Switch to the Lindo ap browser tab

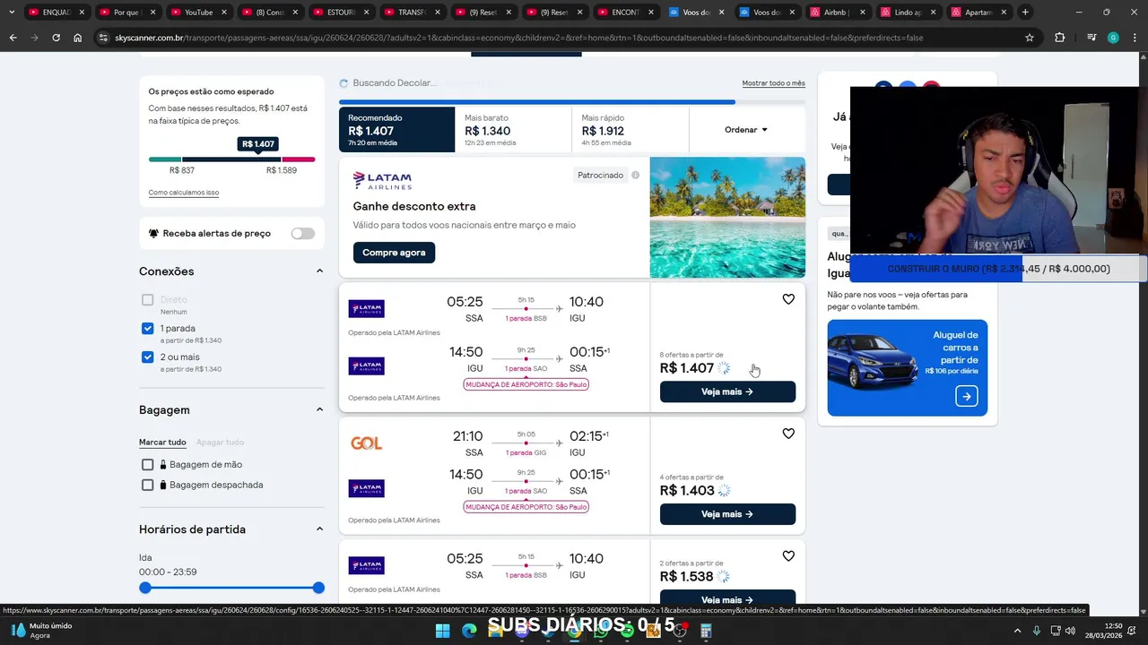(x=909, y=13)
